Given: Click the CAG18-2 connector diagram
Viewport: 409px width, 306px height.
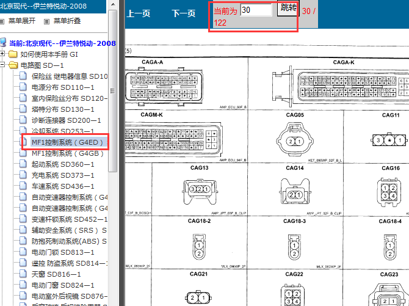Looking at the screenshot, I should 199,247.
